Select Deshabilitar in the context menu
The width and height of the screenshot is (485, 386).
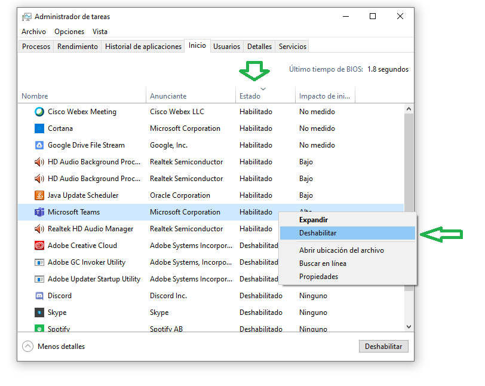point(318,233)
